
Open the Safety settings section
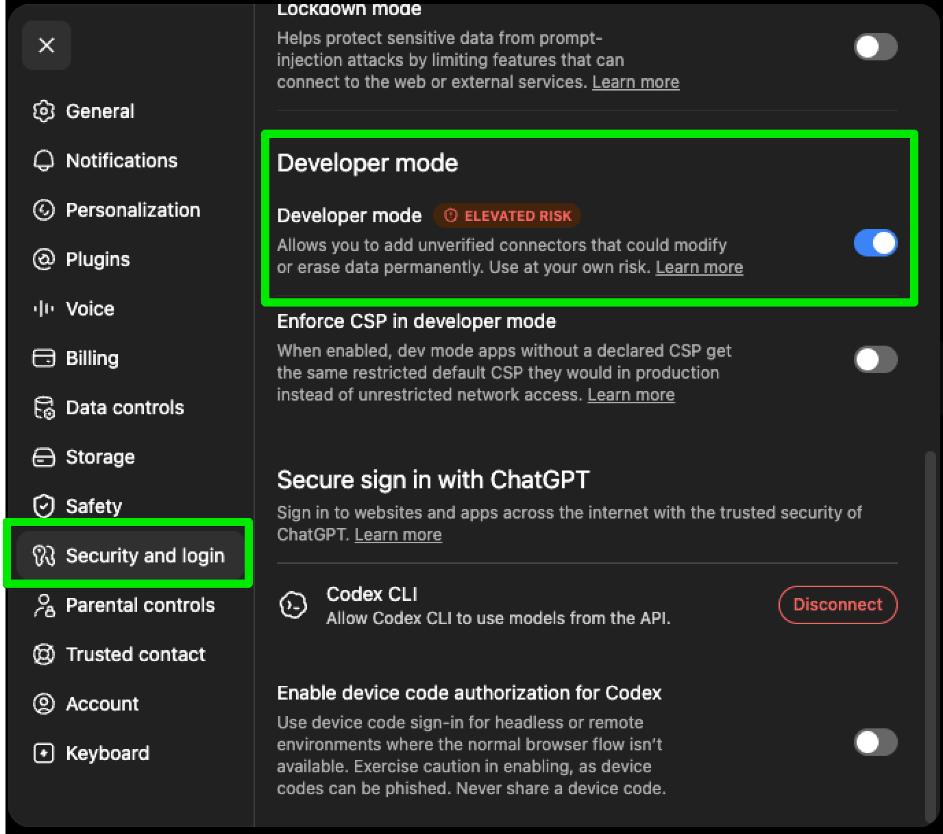click(x=130, y=506)
